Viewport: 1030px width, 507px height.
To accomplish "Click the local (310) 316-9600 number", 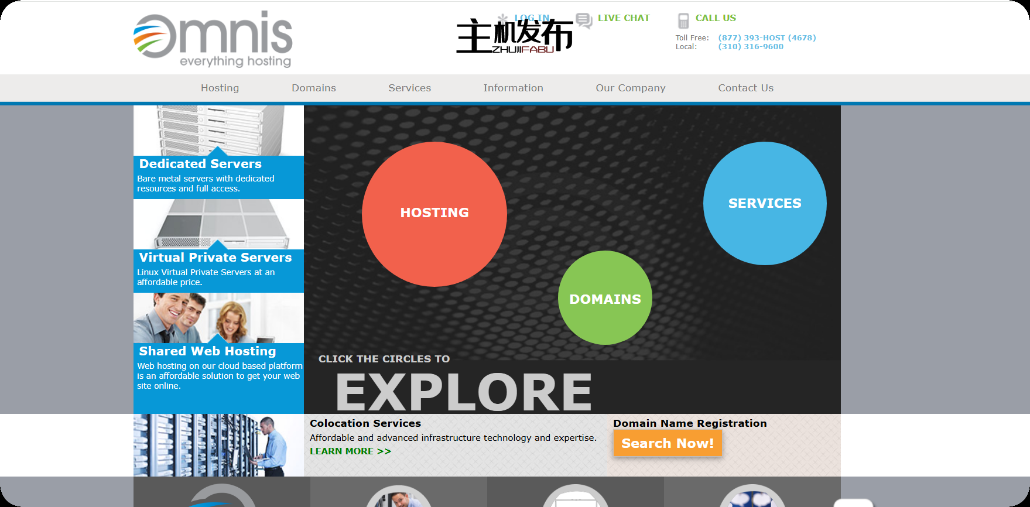I will (x=751, y=46).
